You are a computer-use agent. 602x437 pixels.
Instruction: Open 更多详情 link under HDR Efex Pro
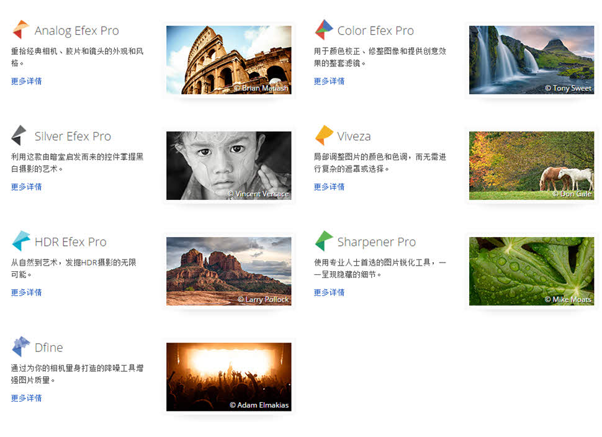point(27,292)
